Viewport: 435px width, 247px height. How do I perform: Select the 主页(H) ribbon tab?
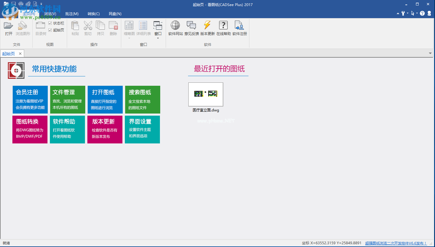click(x=29, y=14)
